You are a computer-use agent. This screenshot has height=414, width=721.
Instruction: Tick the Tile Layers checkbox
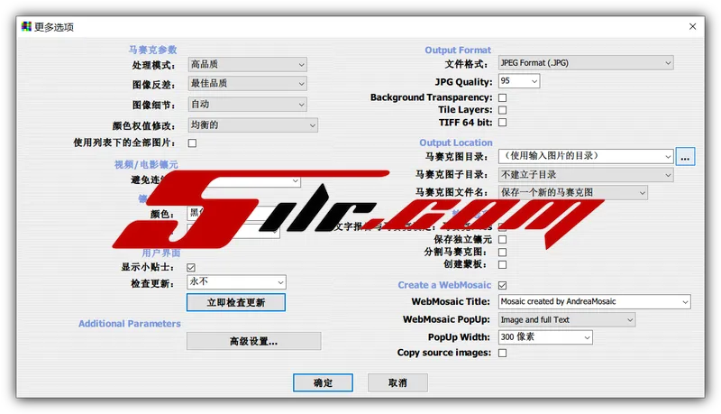pos(503,110)
